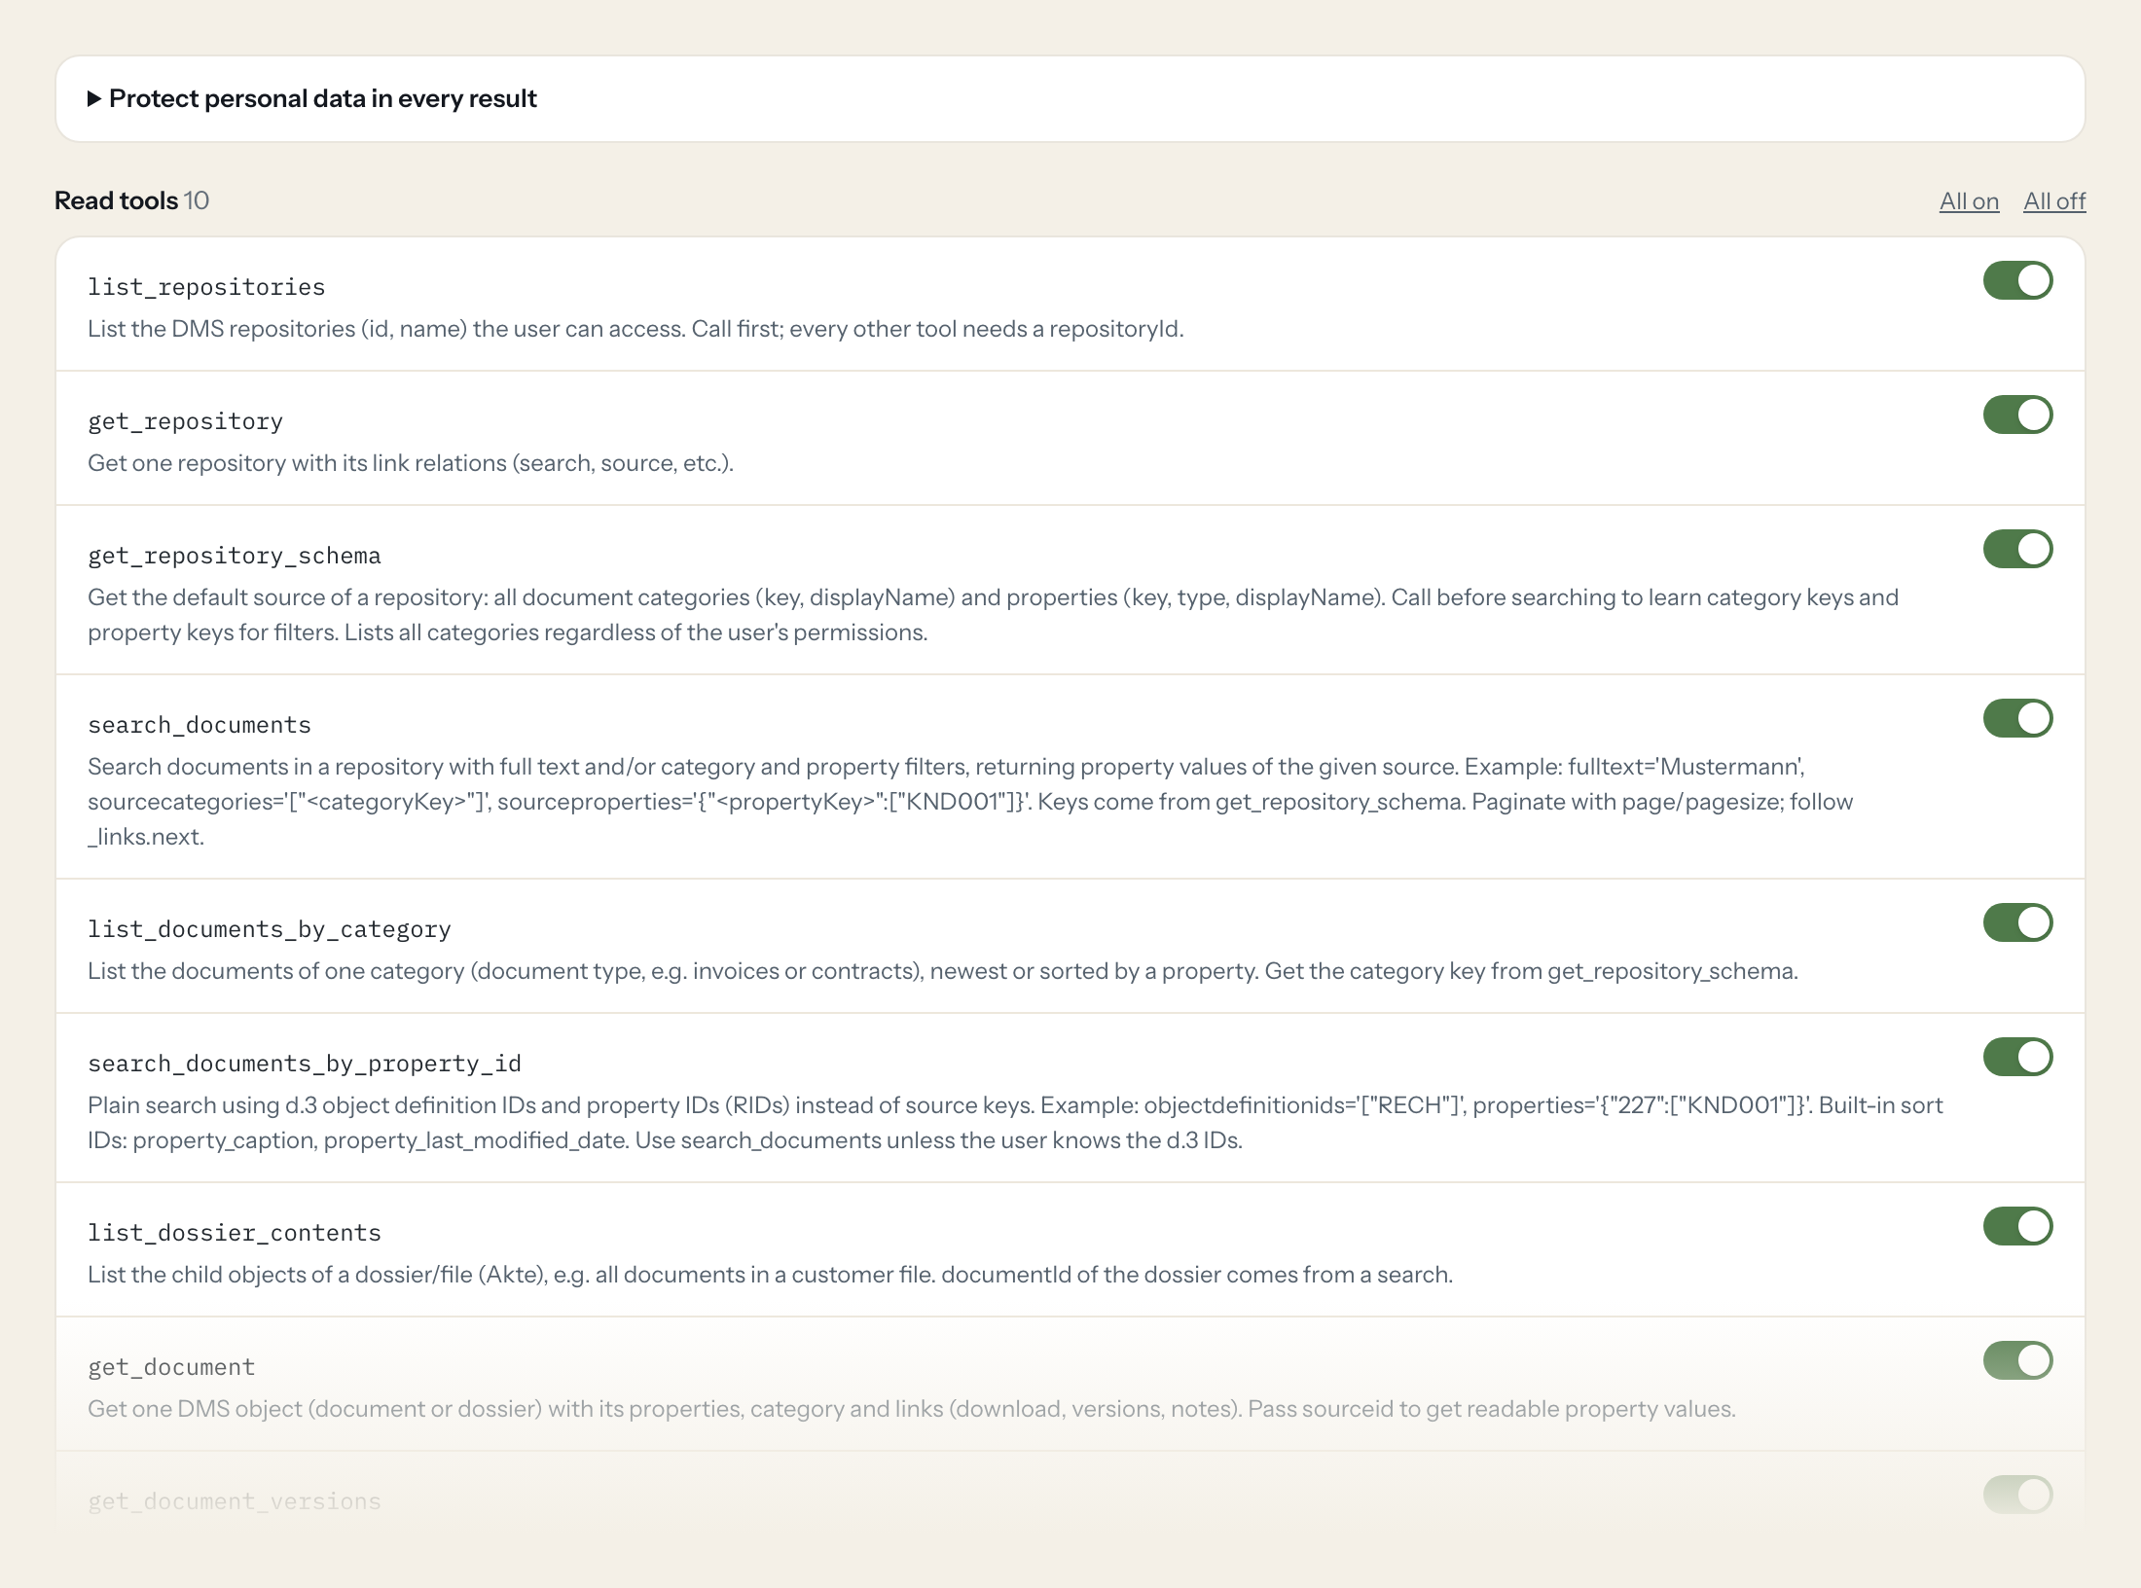The image size is (2141, 1588).
Task: Click the description starting 'List the child objects'
Action: pos(770,1275)
